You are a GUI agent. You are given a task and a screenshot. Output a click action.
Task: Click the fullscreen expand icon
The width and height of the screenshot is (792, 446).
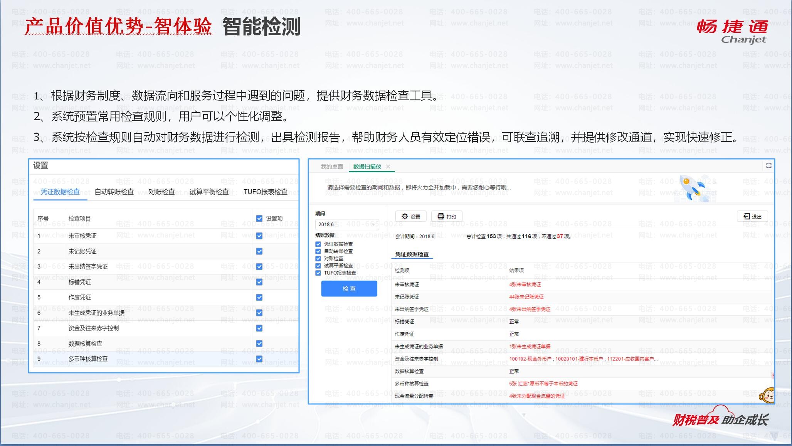pos(768,165)
